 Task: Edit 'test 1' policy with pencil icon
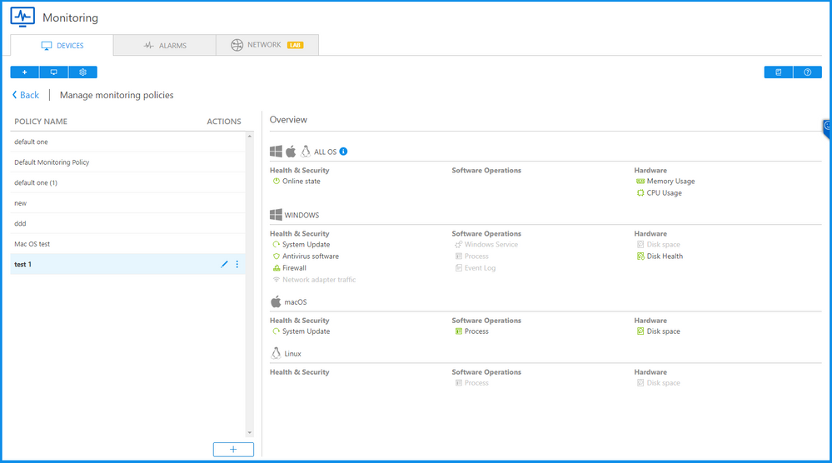tap(225, 264)
